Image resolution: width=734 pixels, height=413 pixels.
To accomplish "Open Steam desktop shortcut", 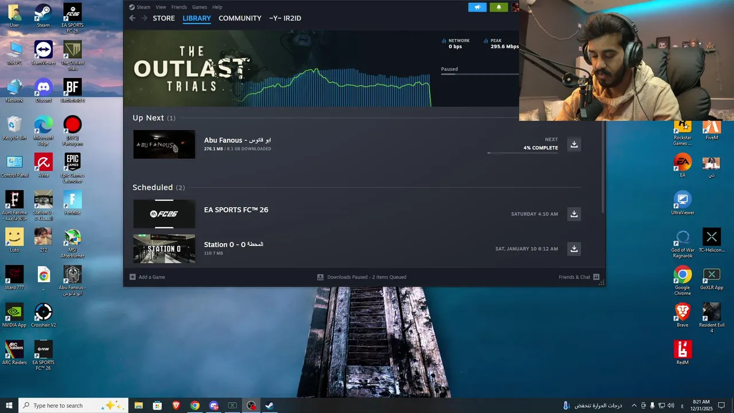I will point(43,15).
